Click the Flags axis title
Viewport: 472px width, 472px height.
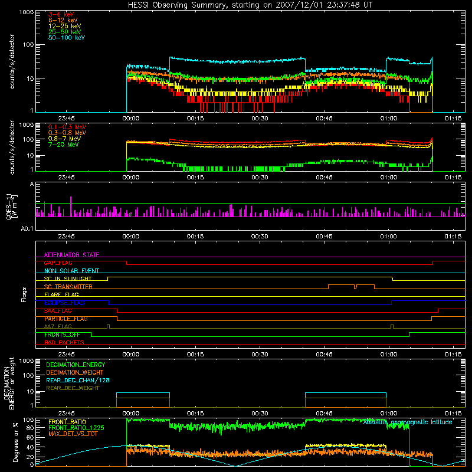(24, 294)
